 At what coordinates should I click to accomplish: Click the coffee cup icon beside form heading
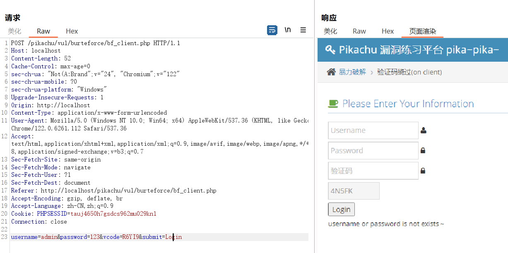click(333, 104)
